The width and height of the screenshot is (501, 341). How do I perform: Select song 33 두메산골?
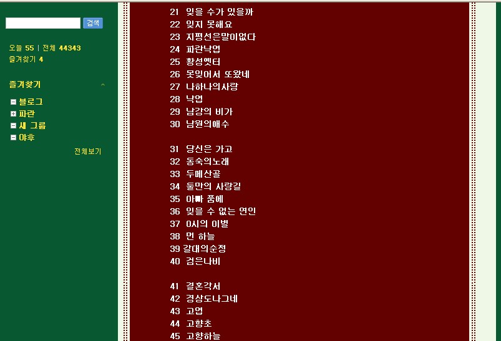(x=195, y=174)
